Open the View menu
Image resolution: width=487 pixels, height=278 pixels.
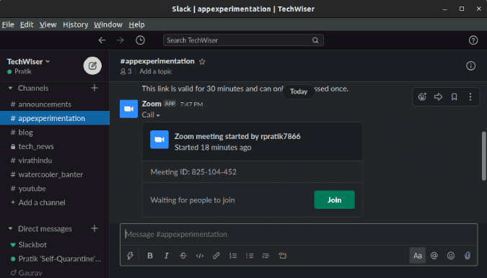click(x=48, y=24)
